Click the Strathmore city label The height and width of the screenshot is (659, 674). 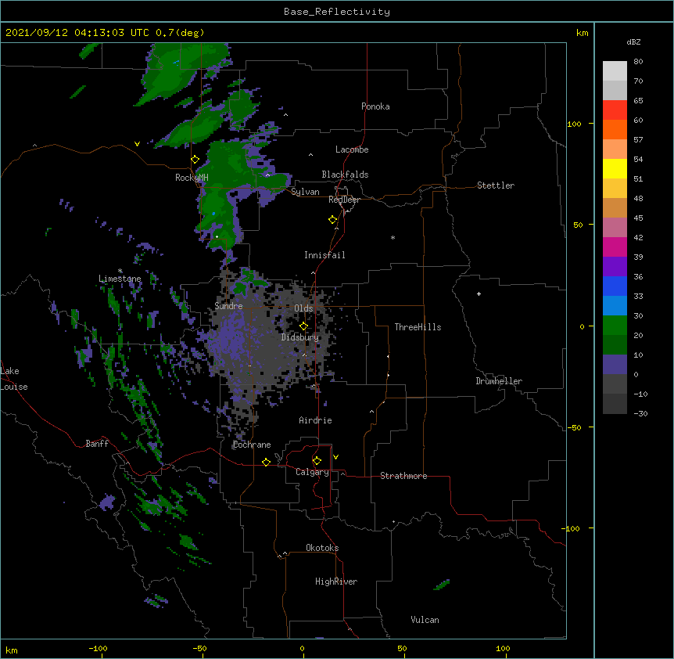point(403,476)
